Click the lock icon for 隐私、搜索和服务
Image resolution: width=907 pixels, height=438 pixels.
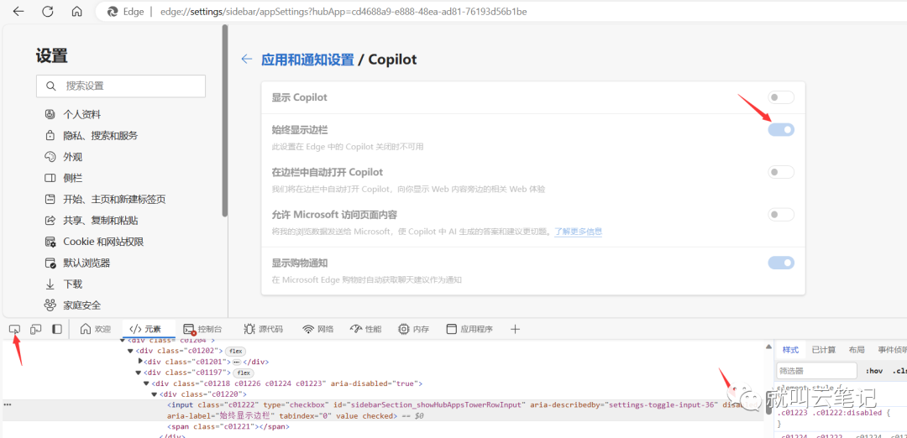coord(50,136)
